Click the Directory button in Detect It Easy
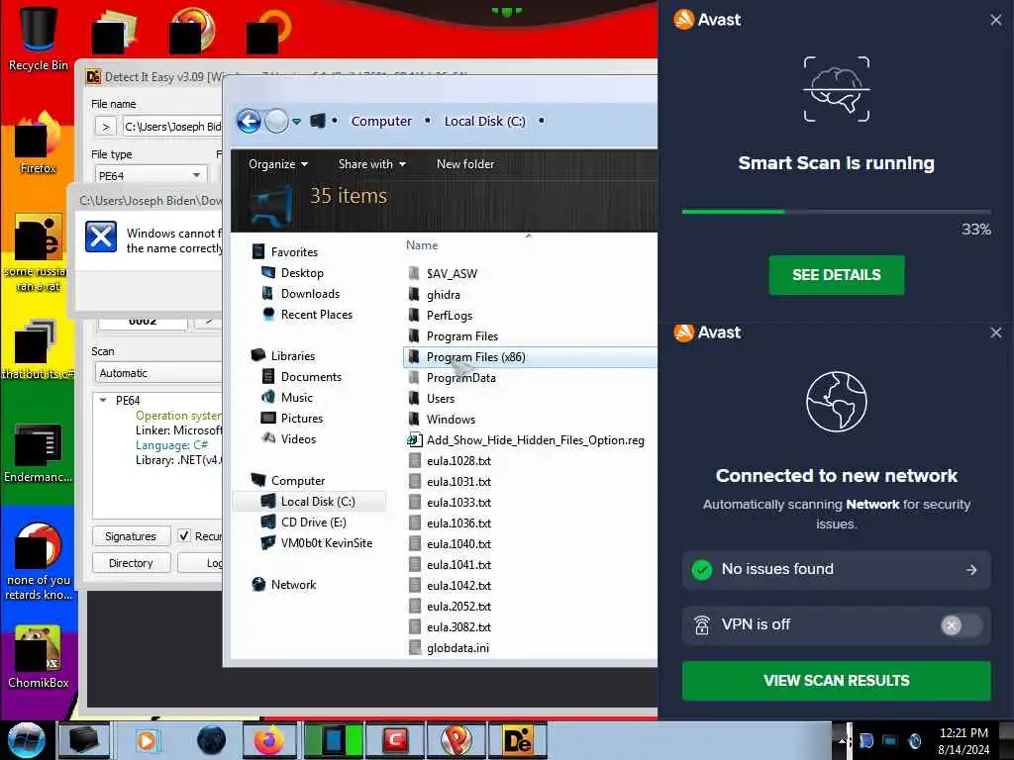The image size is (1014, 760). (131, 563)
